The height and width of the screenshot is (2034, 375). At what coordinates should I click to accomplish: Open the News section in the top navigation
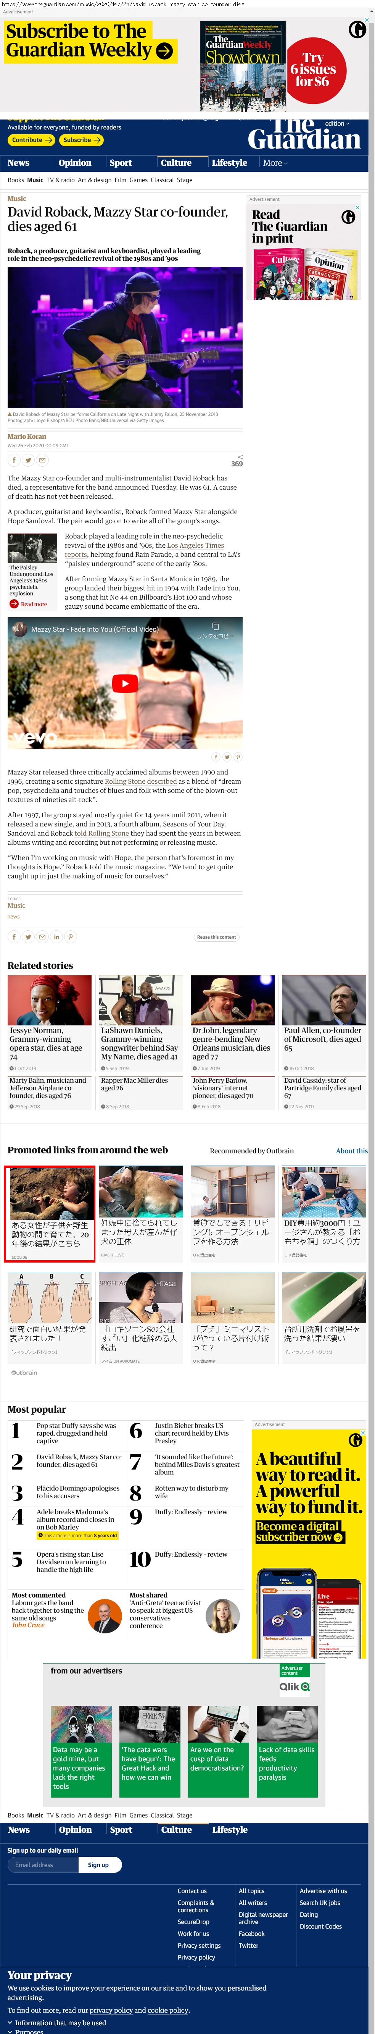point(19,163)
